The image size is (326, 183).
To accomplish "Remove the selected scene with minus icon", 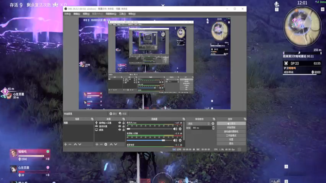I will point(70,144).
